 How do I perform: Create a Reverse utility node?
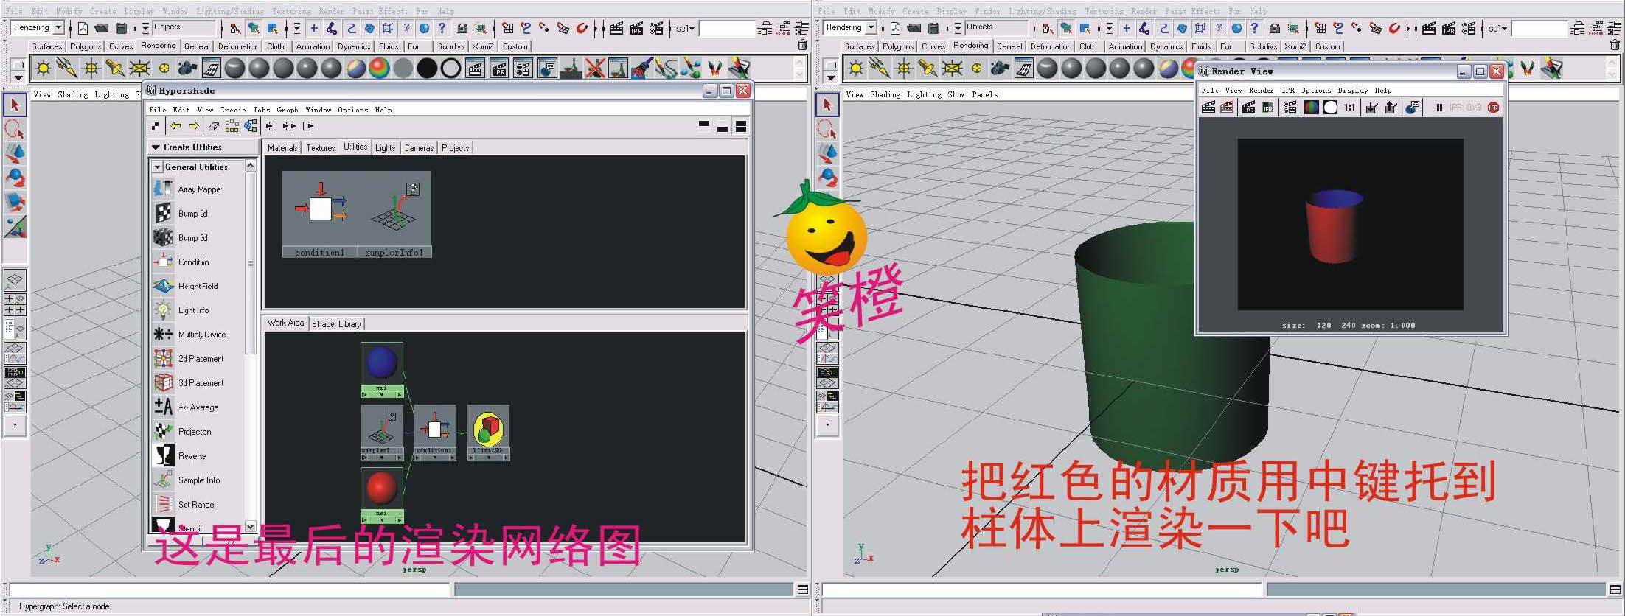point(180,456)
